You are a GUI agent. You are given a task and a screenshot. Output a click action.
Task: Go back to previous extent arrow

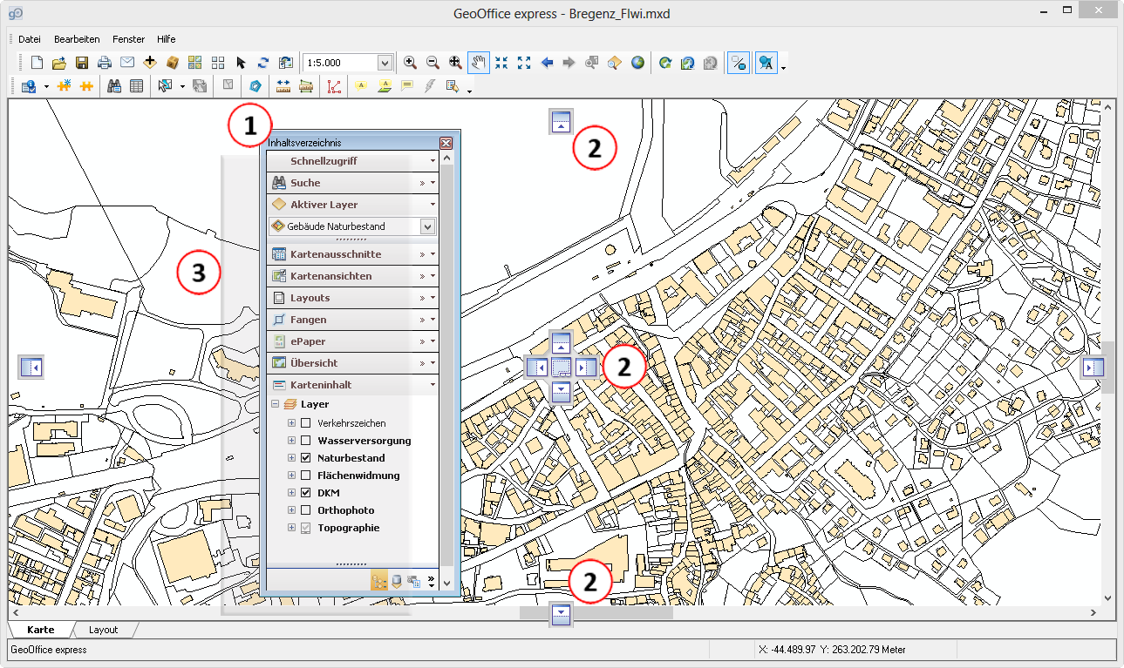click(548, 63)
